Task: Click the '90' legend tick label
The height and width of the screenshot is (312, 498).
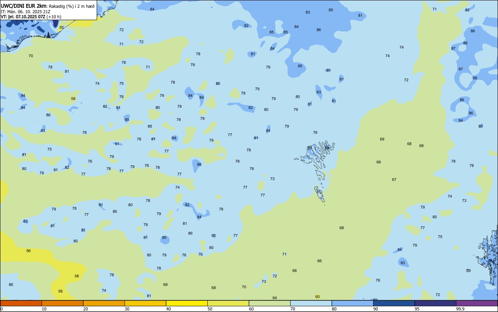Action: (x=375, y=309)
